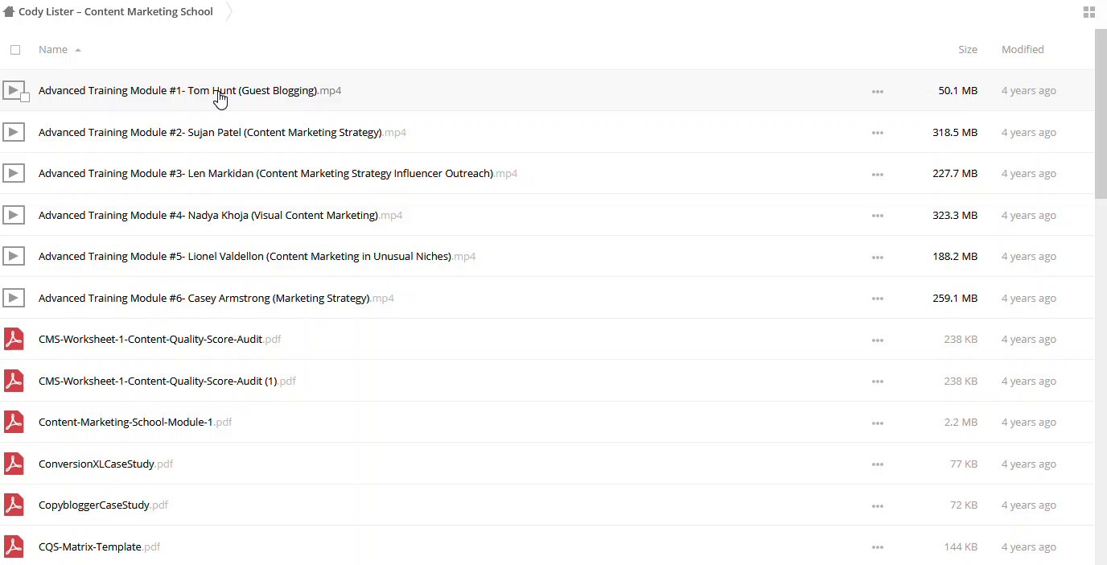Switch to grid view layout

1088,12
